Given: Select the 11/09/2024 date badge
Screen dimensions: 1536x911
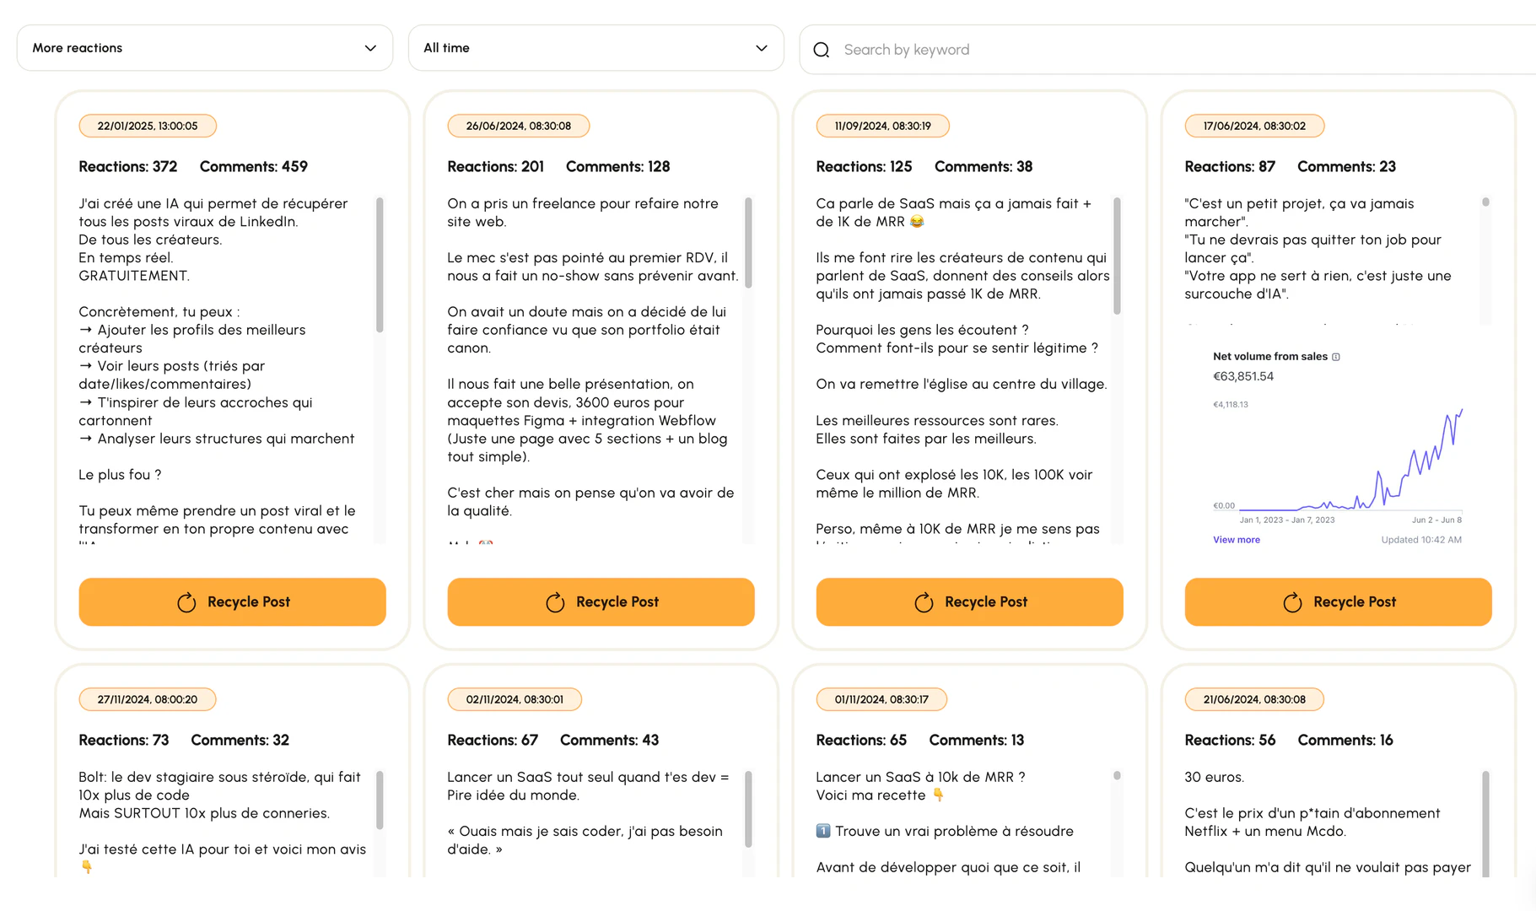Looking at the screenshot, I should click(882, 126).
